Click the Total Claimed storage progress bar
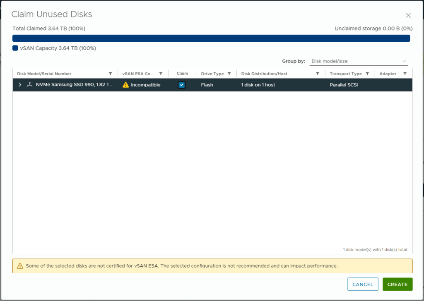 pos(211,38)
